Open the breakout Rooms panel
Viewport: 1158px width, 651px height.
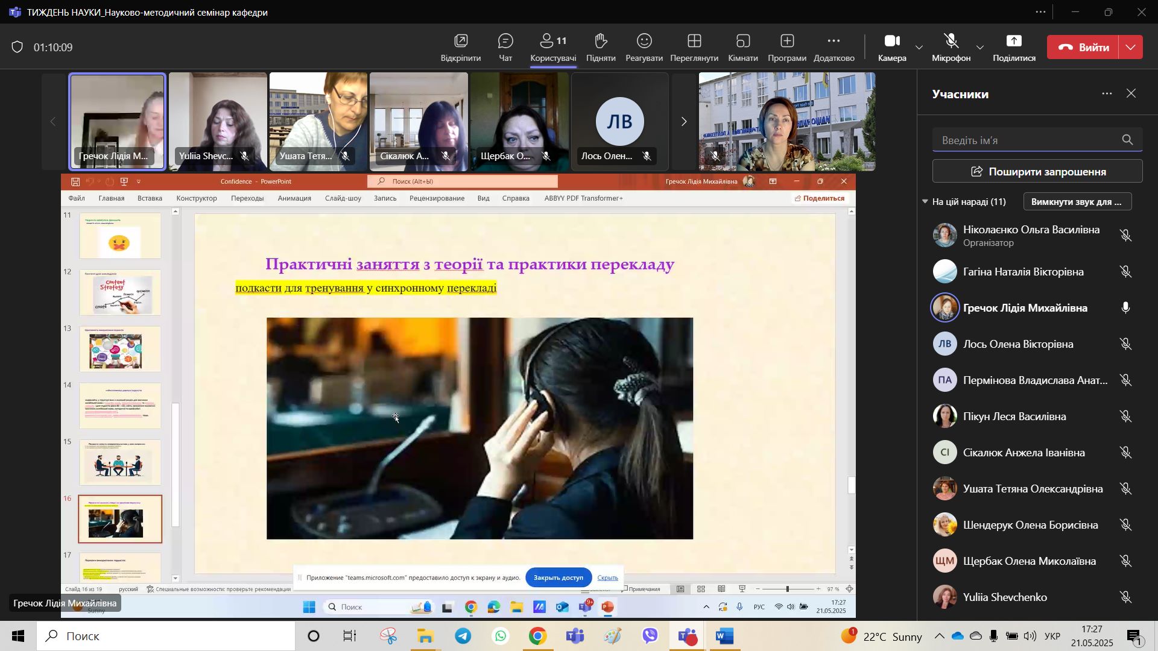(x=742, y=48)
